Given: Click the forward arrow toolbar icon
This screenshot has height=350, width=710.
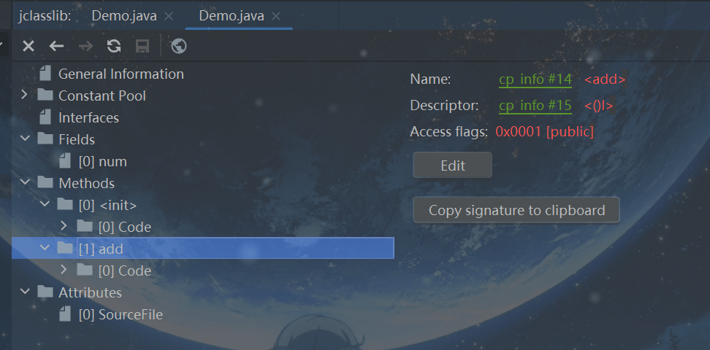Looking at the screenshot, I should click(x=85, y=47).
